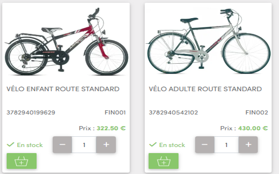This screenshot has height=174, width=279.
Task: Decrease quantity for Vélo Enfant bike
Action: (x=62, y=145)
